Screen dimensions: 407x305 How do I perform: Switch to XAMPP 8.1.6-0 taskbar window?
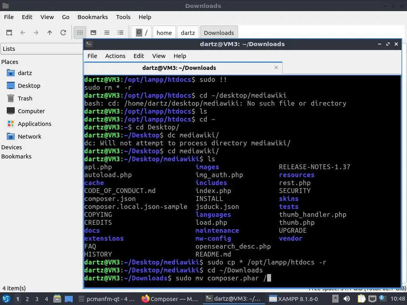pyautogui.click(x=293, y=299)
